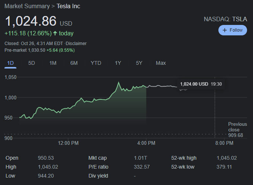Viewport: 253px width, 185px height.
Task: Click the +5.64 (0.55%) pre-market change
Action: pyautogui.click(x=61, y=50)
